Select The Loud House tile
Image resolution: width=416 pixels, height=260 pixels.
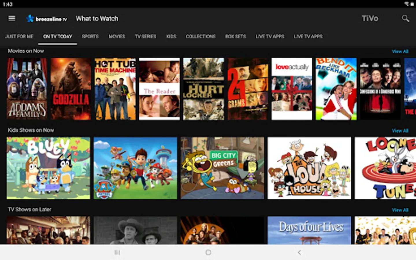pos(309,168)
